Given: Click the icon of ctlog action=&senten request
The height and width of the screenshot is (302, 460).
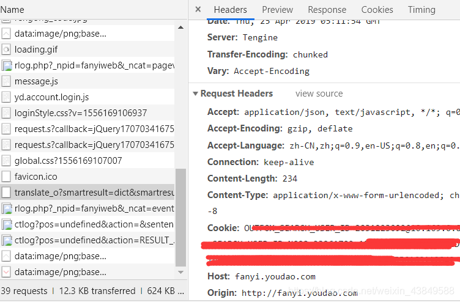Looking at the screenshot, I should pyautogui.click(x=7, y=224).
